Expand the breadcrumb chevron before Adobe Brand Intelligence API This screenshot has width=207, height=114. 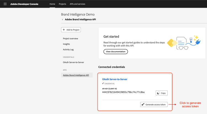coord(62,20)
